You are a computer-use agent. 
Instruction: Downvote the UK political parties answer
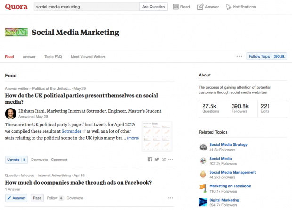click(40, 160)
